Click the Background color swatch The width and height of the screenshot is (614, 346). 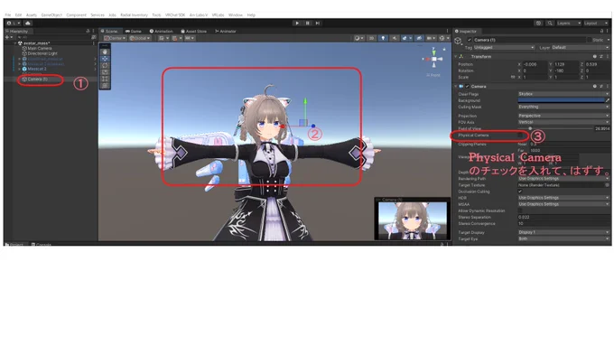(x=561, y=100)
